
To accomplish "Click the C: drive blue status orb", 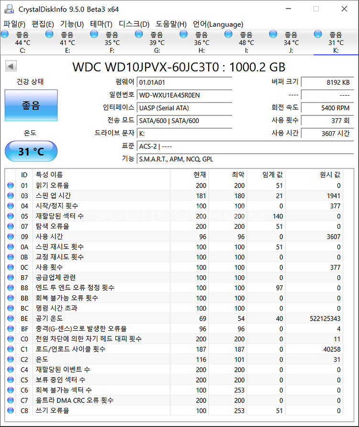I will click(x=5, y=34).
